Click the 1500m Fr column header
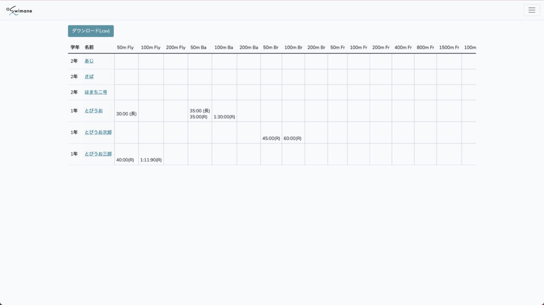Image resolution: width=544 pixels, height=305 pixels. click(449, 47)
